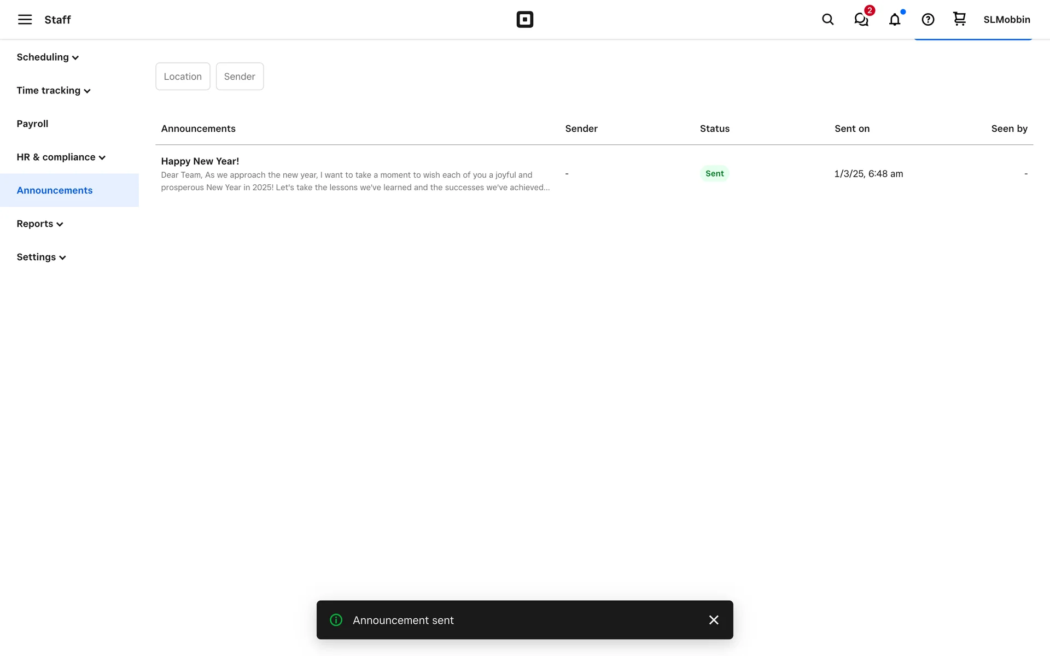Viewport: 1050px width, 656px height.
Task: Click the Square logo icon
Action: coord(524,20)
